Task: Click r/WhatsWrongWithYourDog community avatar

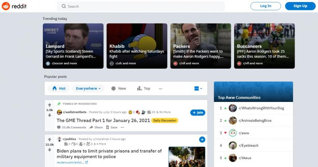Action: point(233,108)
